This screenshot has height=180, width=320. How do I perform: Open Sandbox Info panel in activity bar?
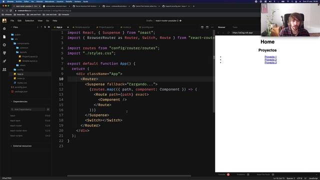tap(4, 28)
